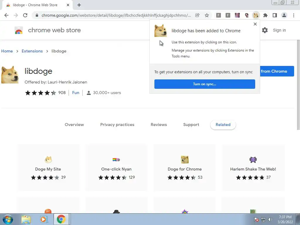Click the forward navigation arrow
This screenshot has height=225, width=300.
point(16,15)
